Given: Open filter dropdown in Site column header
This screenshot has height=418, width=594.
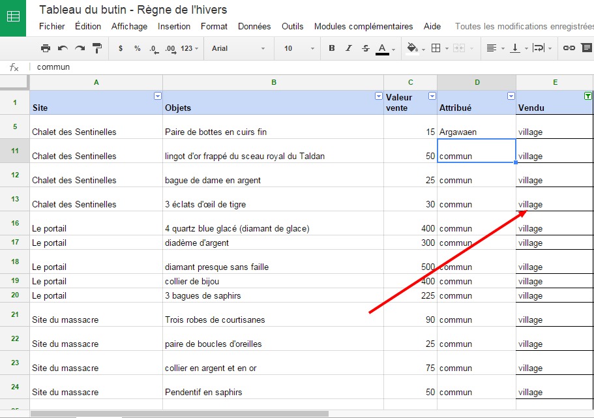Looking at the screenshot, I should click(157, 96).
